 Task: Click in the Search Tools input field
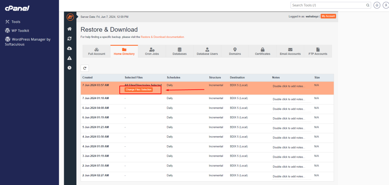329,5
